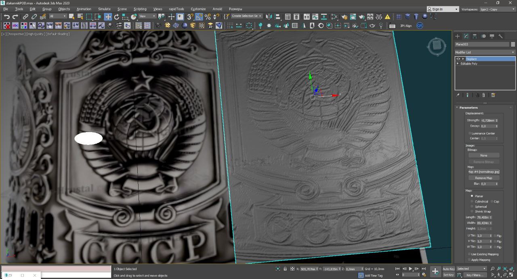
Task: Open Create Selection Set dropdown
Action: click(247, 16)
